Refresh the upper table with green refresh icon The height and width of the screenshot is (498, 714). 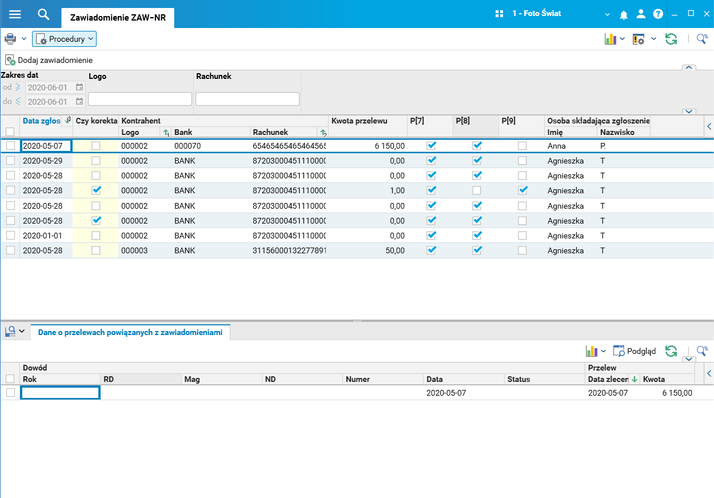click(671, 39)
